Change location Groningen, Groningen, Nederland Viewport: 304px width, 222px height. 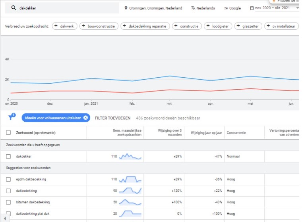(x=156, y=8)
